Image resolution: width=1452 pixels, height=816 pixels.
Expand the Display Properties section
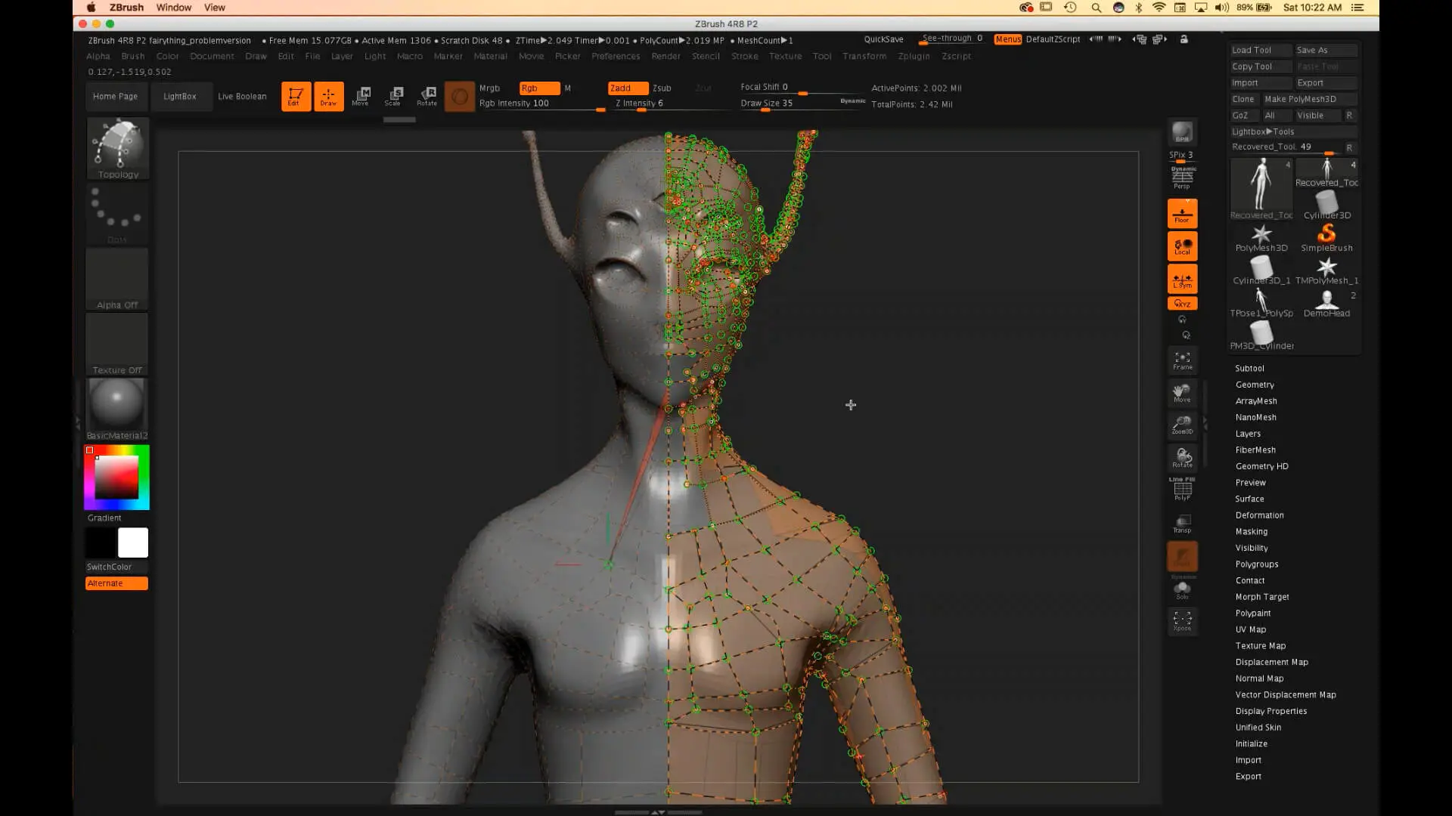coord(1270,712)
